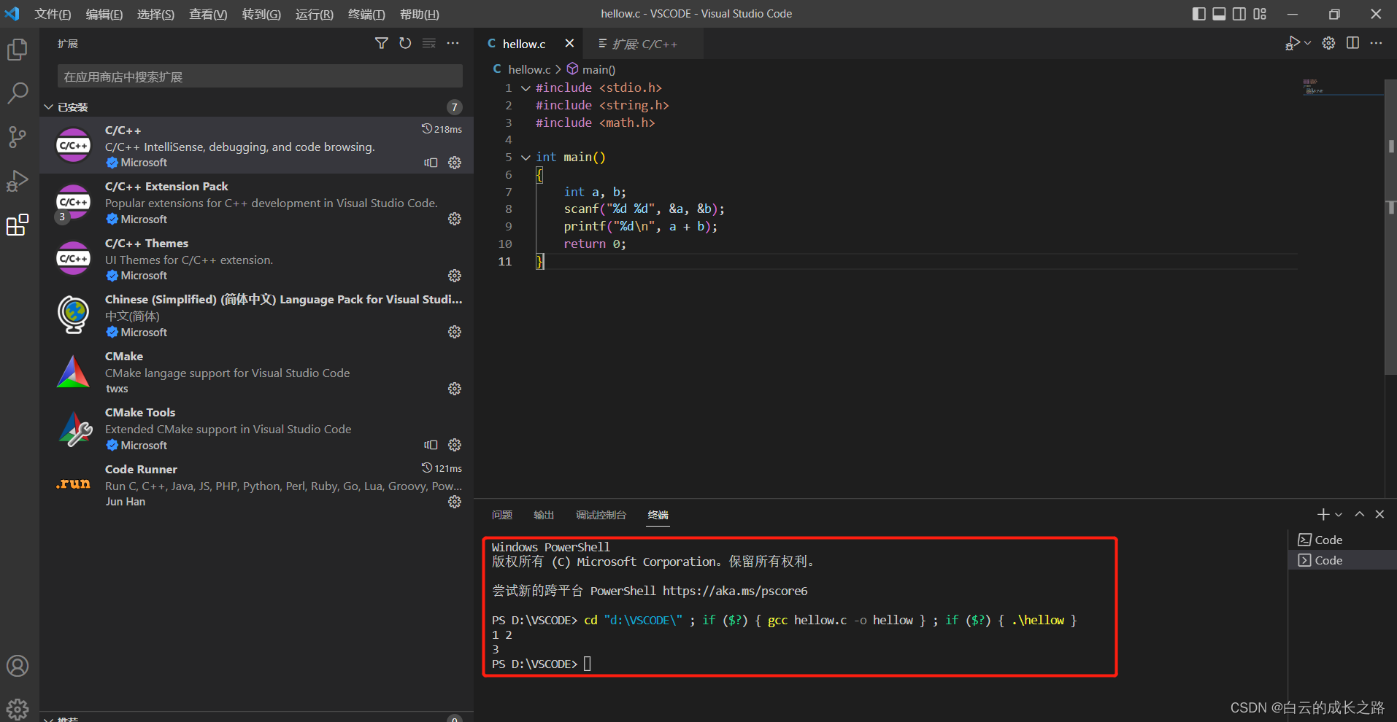
Task: Open manage gear for Code Runner
Action: point(455,502)
